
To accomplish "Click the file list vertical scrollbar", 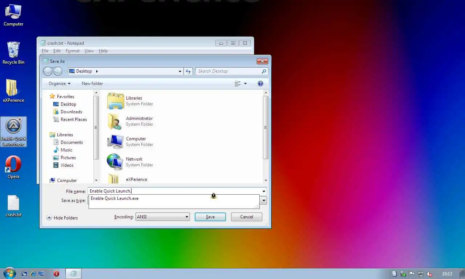I will pyautogui.click(x=266, y=127).
